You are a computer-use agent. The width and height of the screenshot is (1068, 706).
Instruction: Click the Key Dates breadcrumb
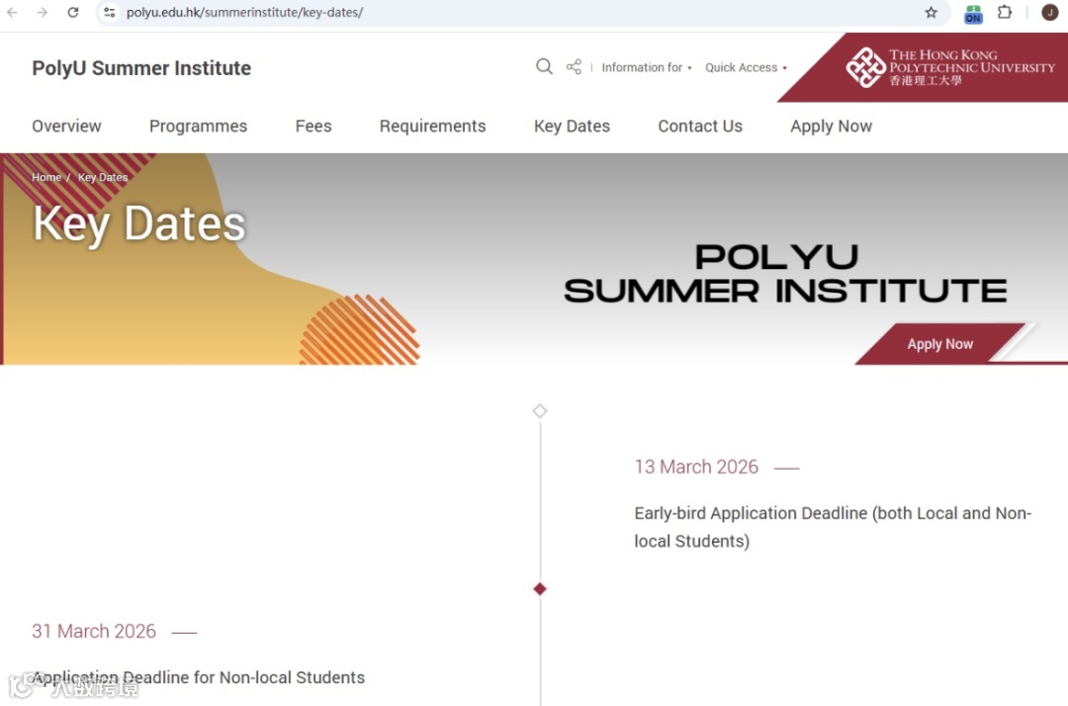coord(103,177)
